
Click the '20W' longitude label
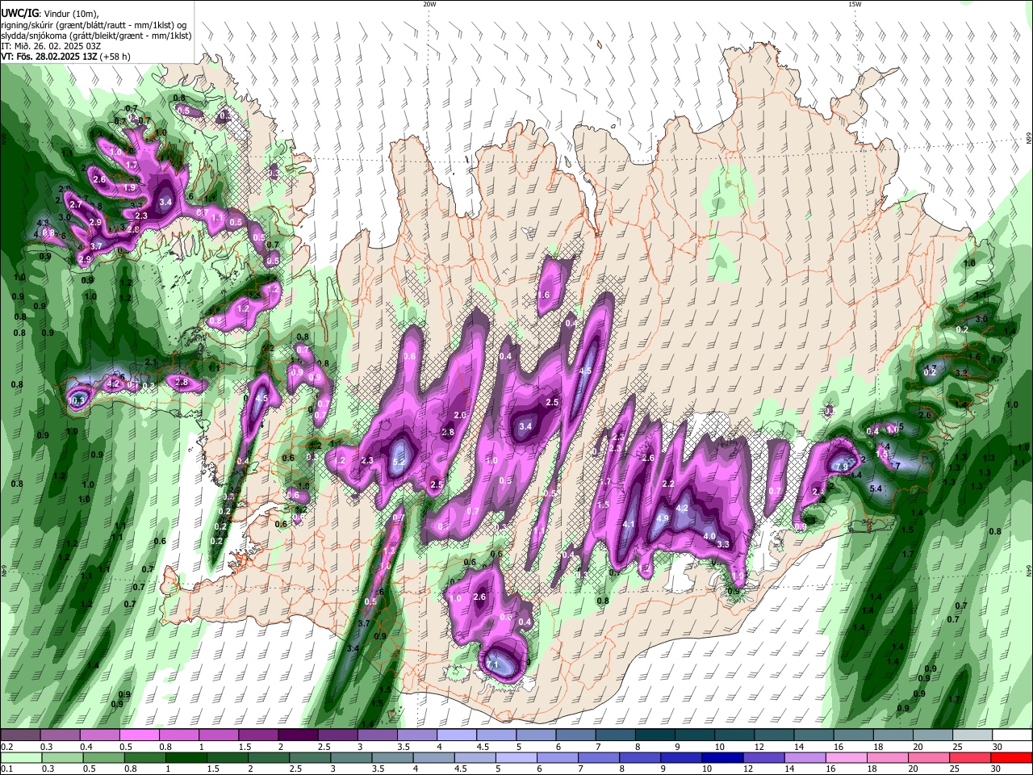[429, 4]
